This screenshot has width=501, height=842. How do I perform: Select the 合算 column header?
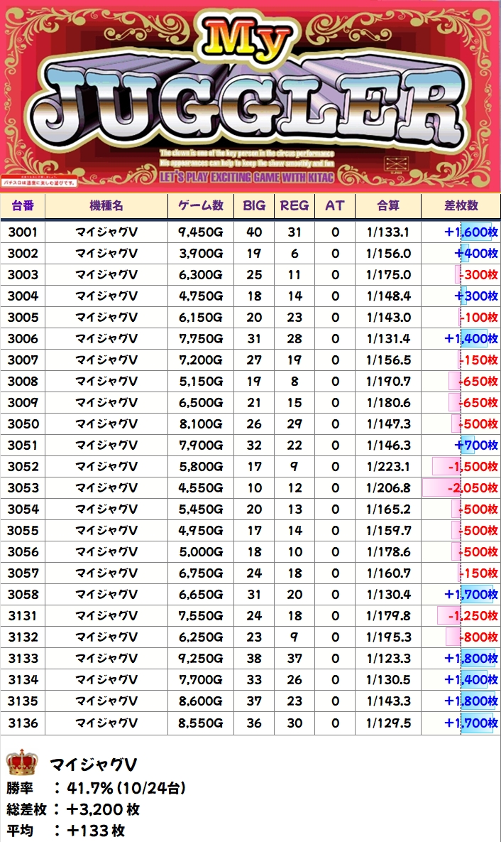click(387, 205)
